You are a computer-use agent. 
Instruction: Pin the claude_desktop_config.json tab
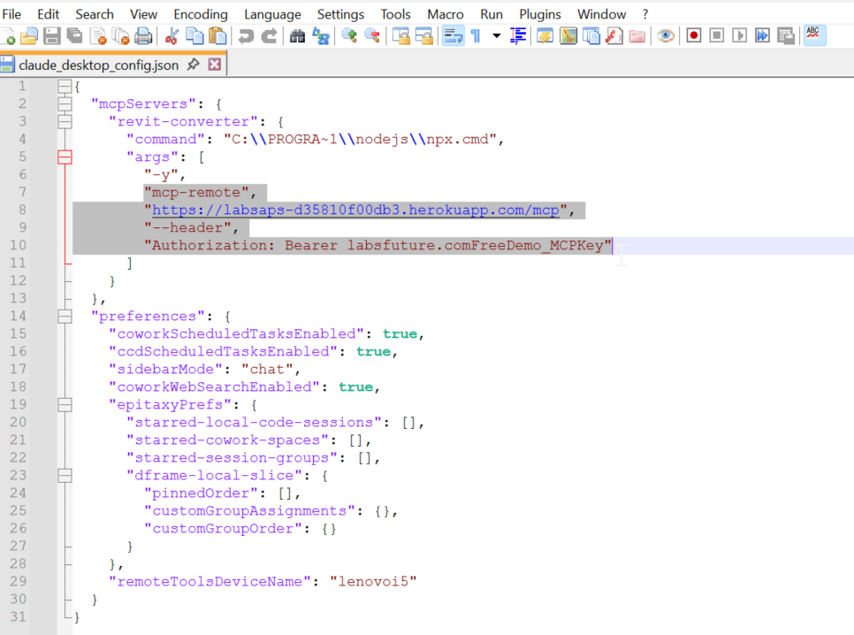coord(193,65)
